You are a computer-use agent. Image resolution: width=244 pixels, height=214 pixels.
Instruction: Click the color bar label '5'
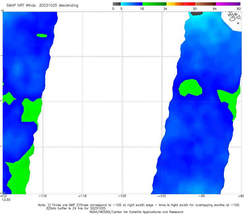121,9
